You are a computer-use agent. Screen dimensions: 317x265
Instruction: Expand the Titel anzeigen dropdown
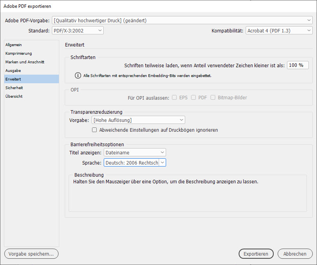[x=135, y=152]
